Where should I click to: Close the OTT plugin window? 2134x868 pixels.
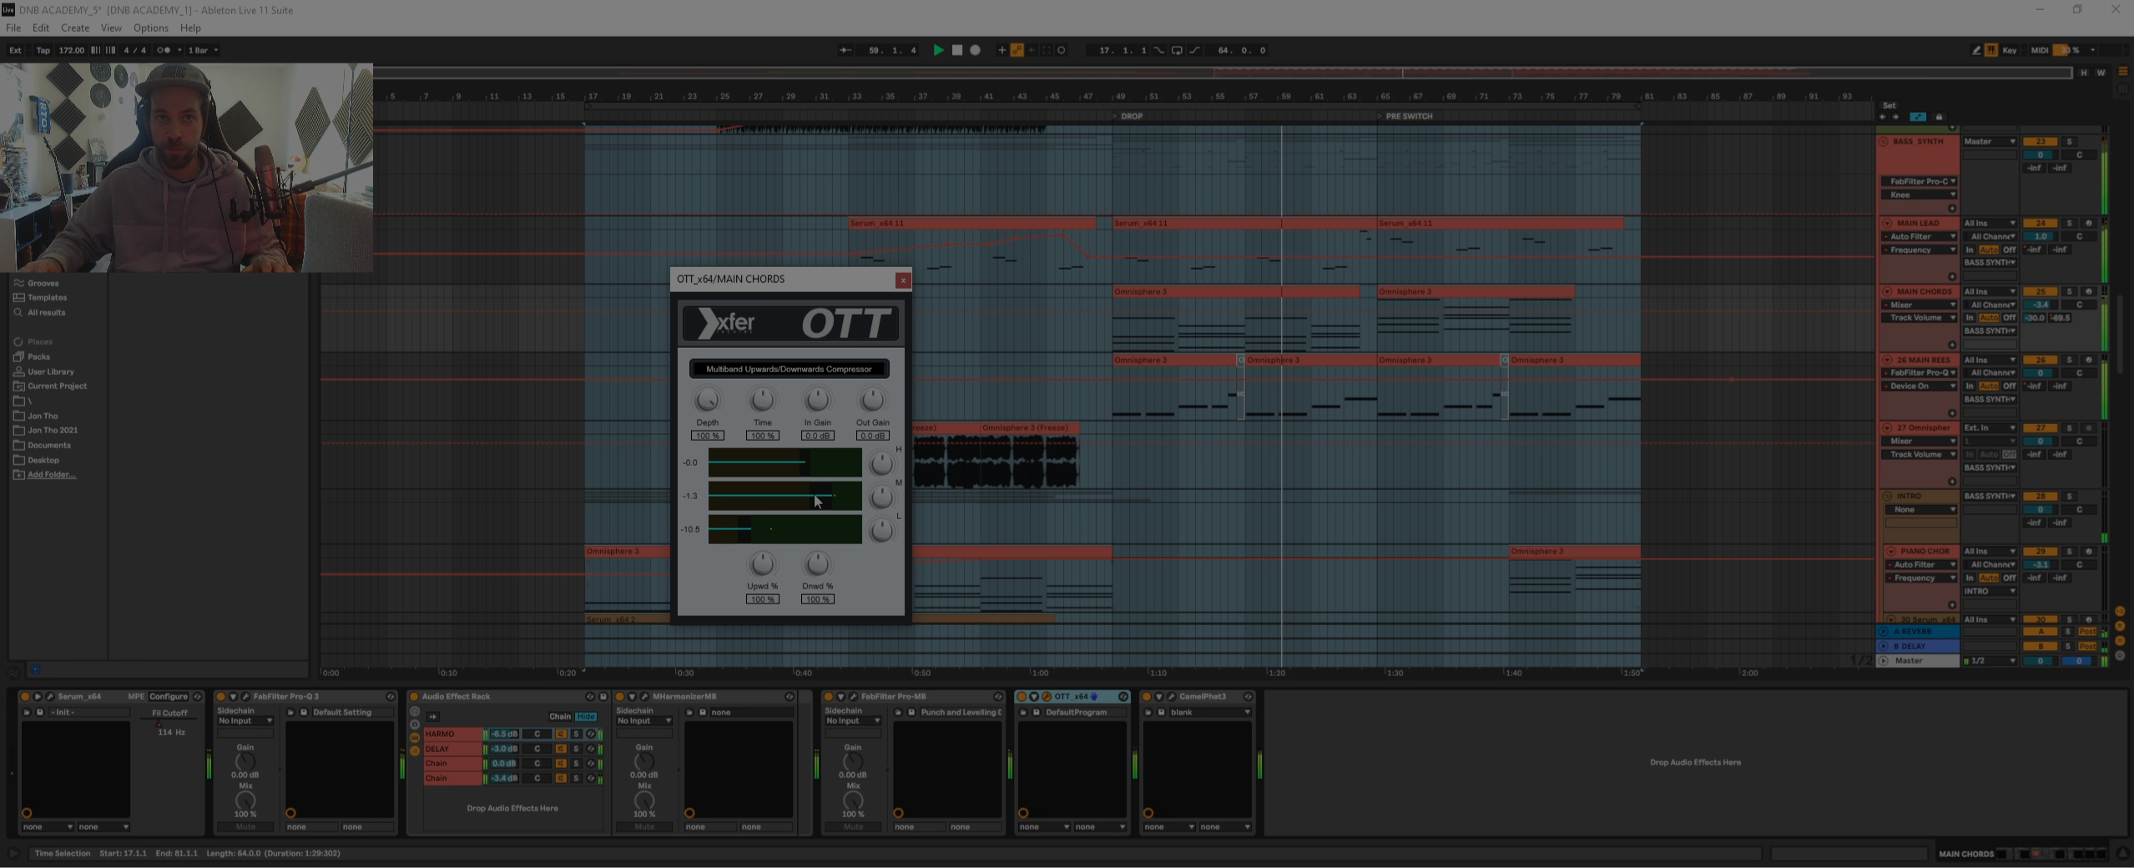click(902, 280)
